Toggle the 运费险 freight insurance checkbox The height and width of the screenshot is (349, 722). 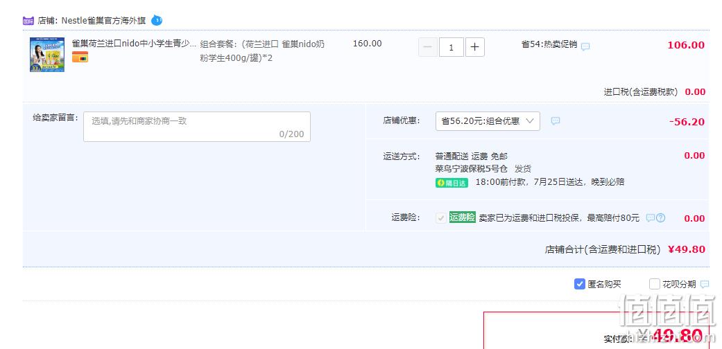click(440, 218)
